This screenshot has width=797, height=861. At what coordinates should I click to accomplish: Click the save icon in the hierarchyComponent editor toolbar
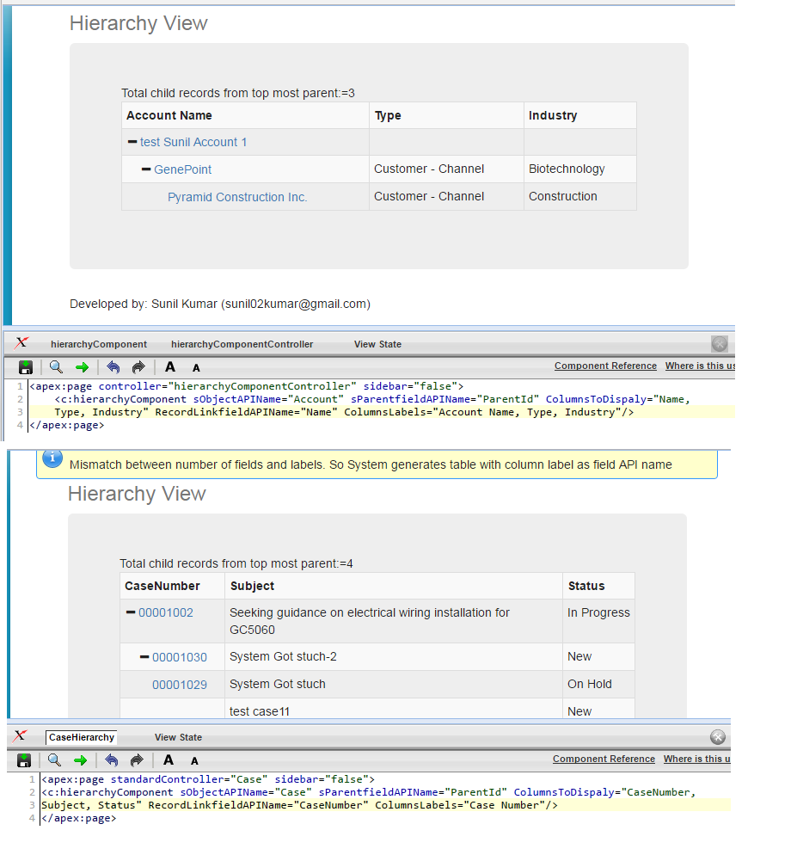[24, 366]
